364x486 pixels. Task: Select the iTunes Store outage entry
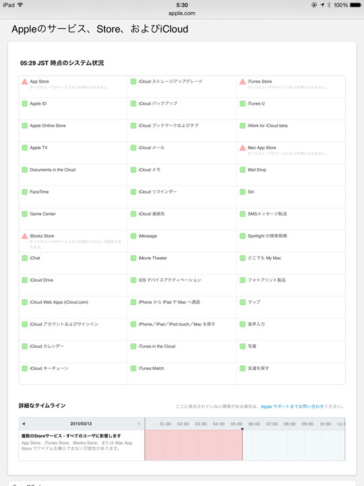click(x=291, y=87)
